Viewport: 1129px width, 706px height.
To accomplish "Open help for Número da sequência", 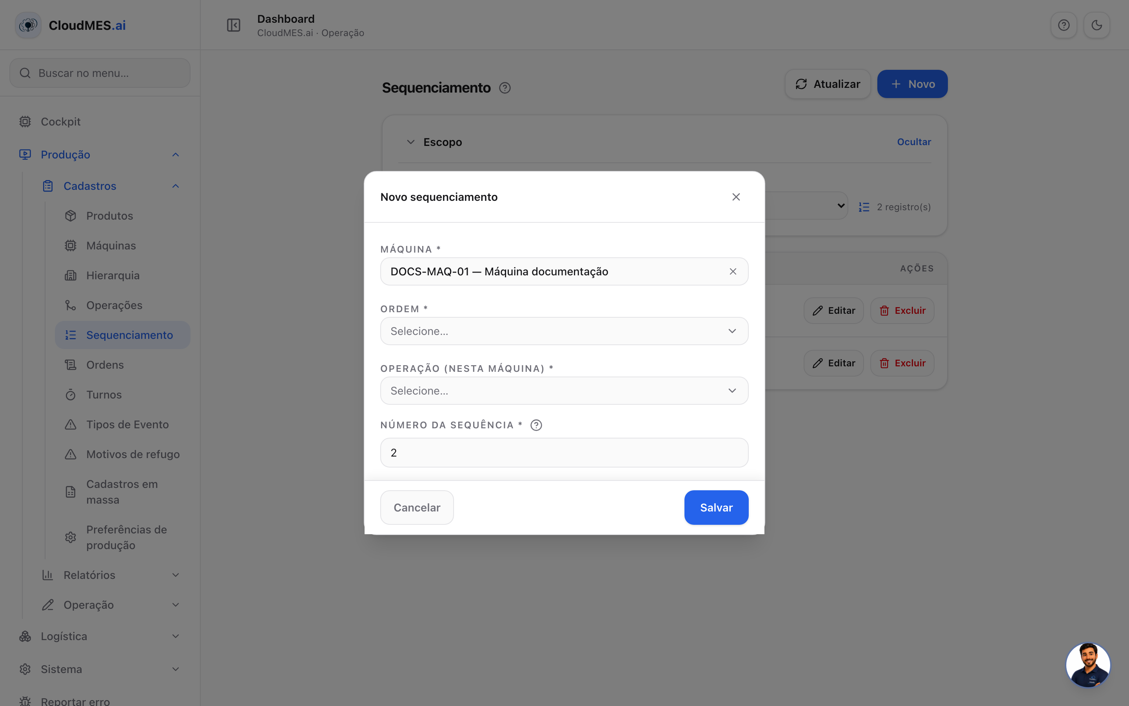I will [x=536, y=425].
